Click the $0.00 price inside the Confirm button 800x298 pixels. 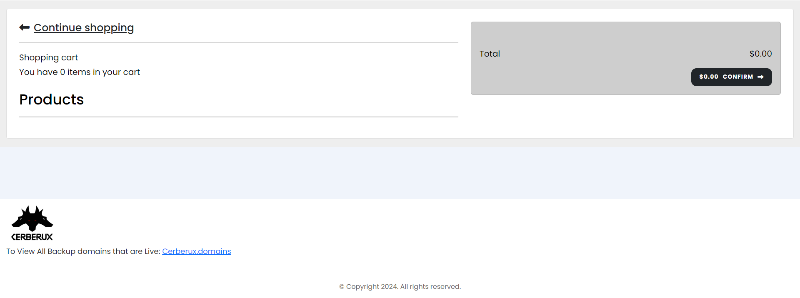tap(709, 77)
